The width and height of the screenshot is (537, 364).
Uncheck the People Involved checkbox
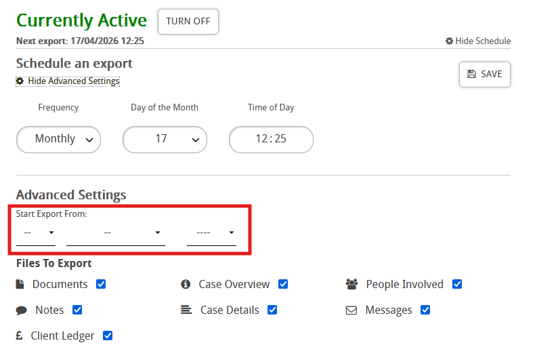(457, 284)
